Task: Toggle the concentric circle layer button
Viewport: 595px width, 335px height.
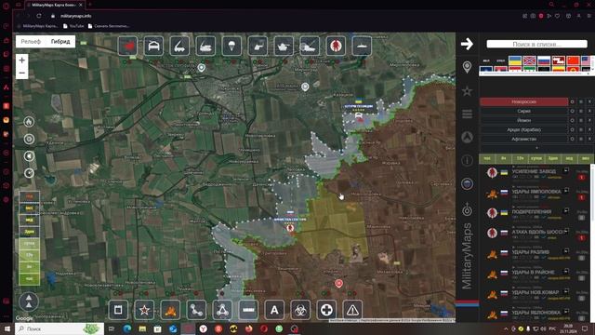Action: [x=29, y=139]
